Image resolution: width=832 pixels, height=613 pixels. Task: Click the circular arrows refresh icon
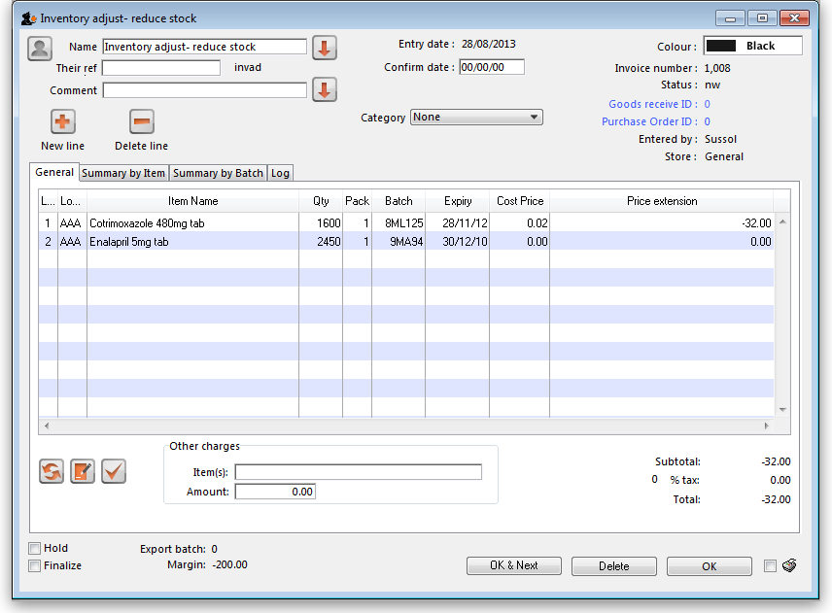tap(52, 471)
